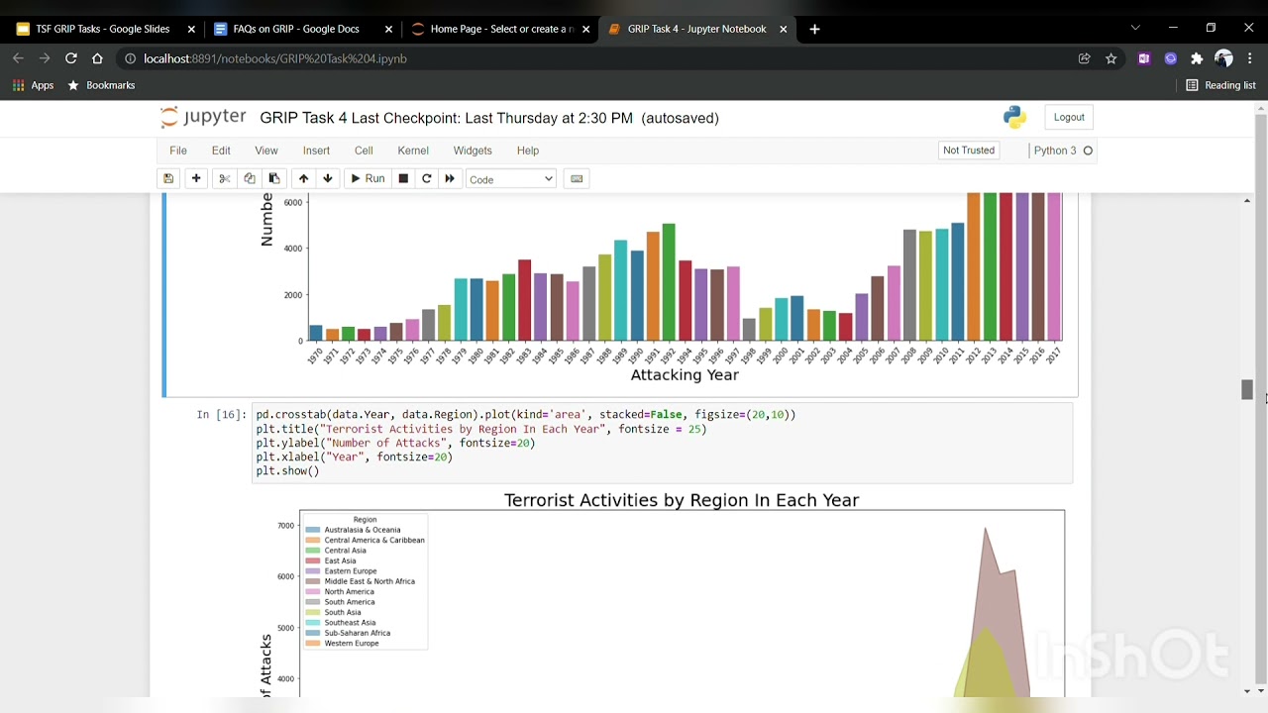Image resolution: width=1268 pixels, height=713 pixels.
Task: Open the OneNote extension icon
Action: (1144, 58)
